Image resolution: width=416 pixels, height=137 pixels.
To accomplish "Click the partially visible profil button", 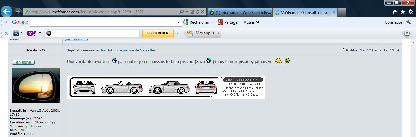I will tap(76, 39).
